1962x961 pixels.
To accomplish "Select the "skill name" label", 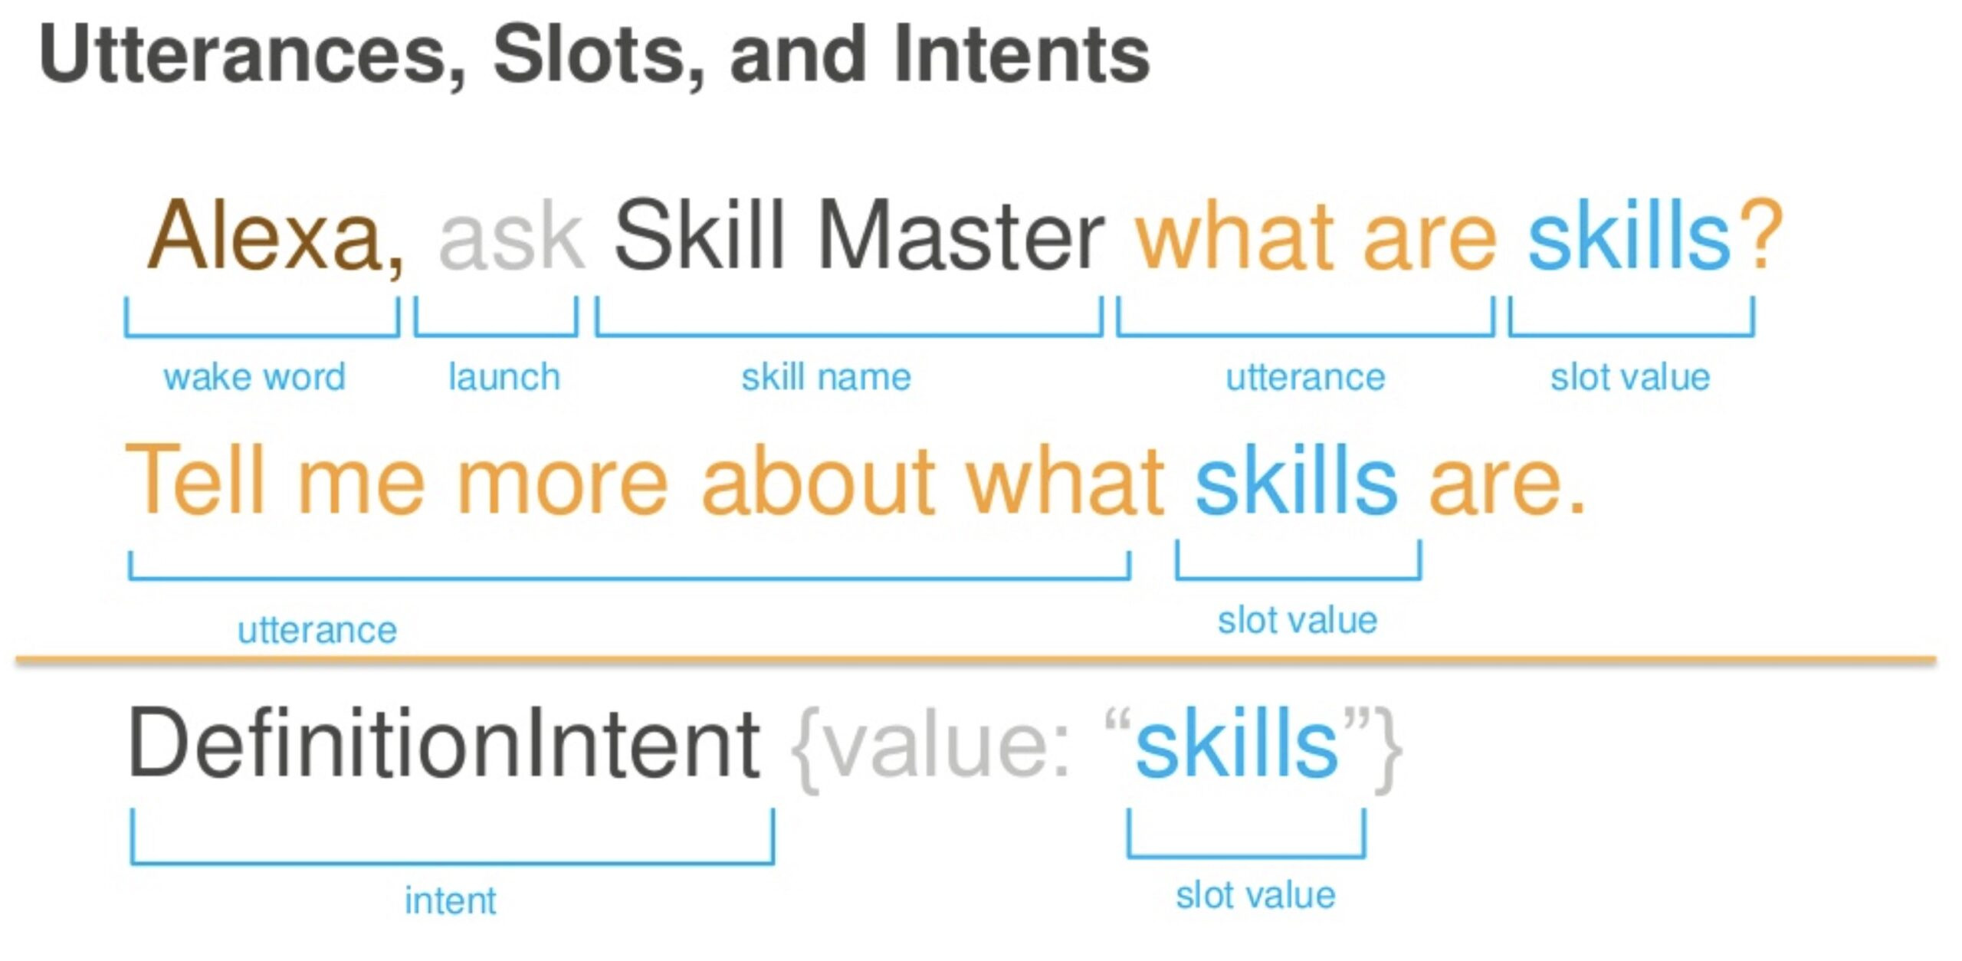I will [x=826, y=377].
